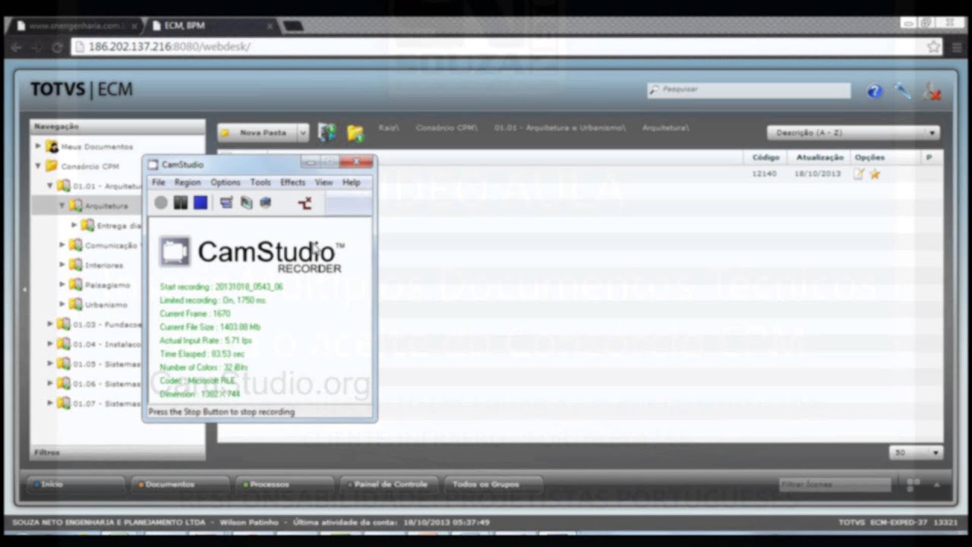This screenshot has height=547, width=972.
Task: Click the Consórcio CPM\ breadcrumb link
Action: (x=447, y=128)
